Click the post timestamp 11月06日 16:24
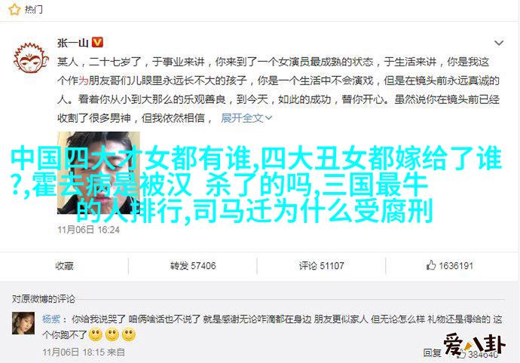This screenshot has height=363, width=520. pos(88,230)
